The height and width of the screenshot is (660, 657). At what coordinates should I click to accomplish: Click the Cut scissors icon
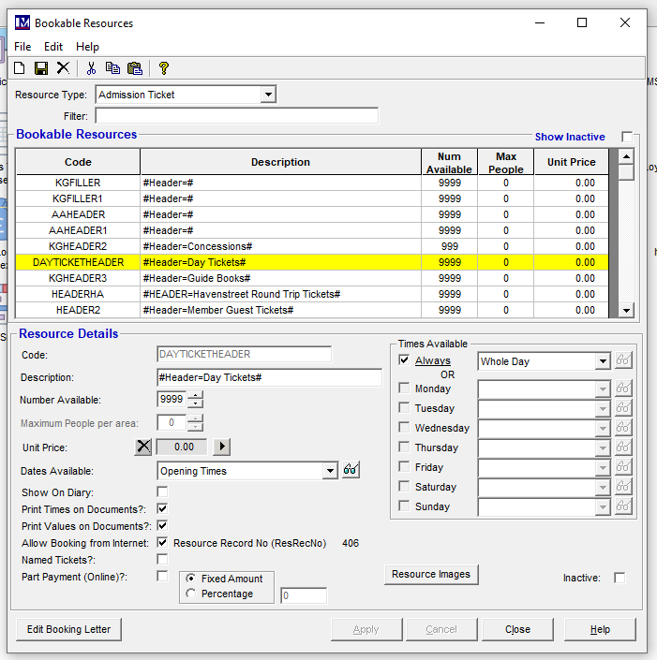[91, 68]
